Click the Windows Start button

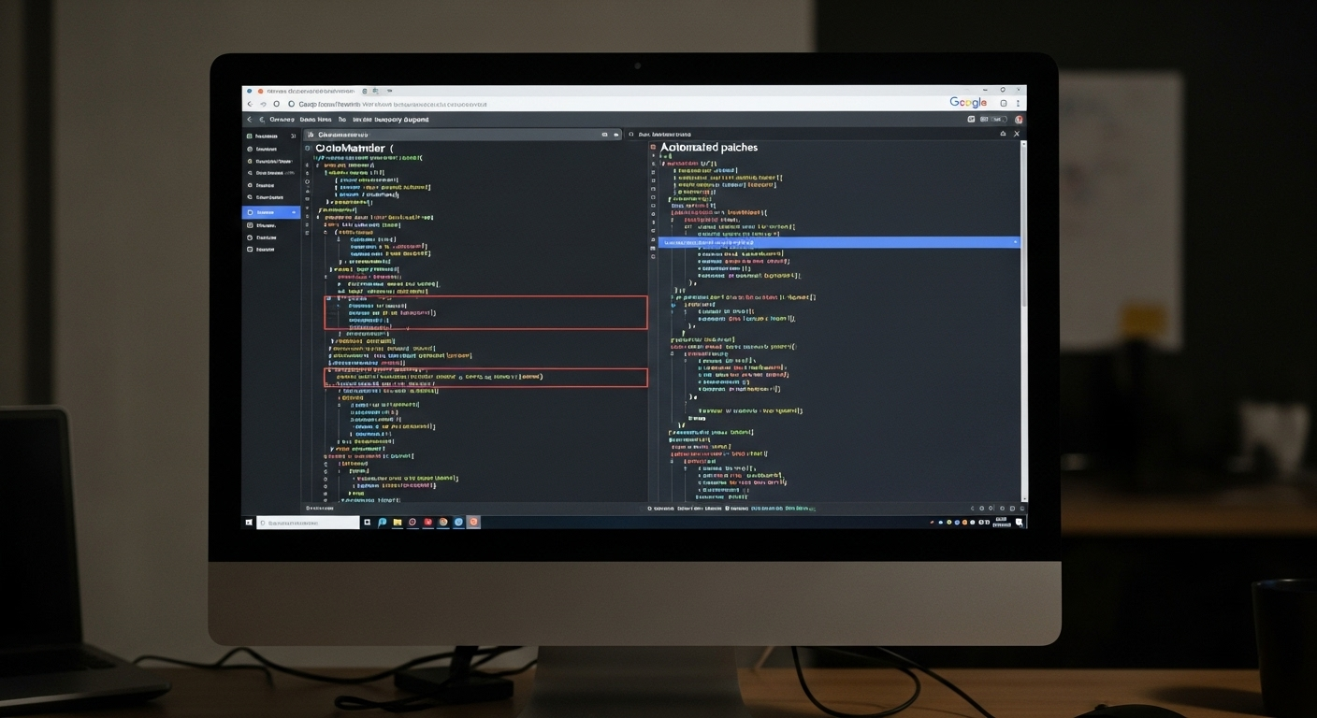[249, 523]
